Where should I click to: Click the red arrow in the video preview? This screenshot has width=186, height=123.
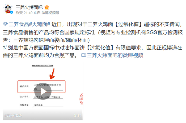pos(52,74)
